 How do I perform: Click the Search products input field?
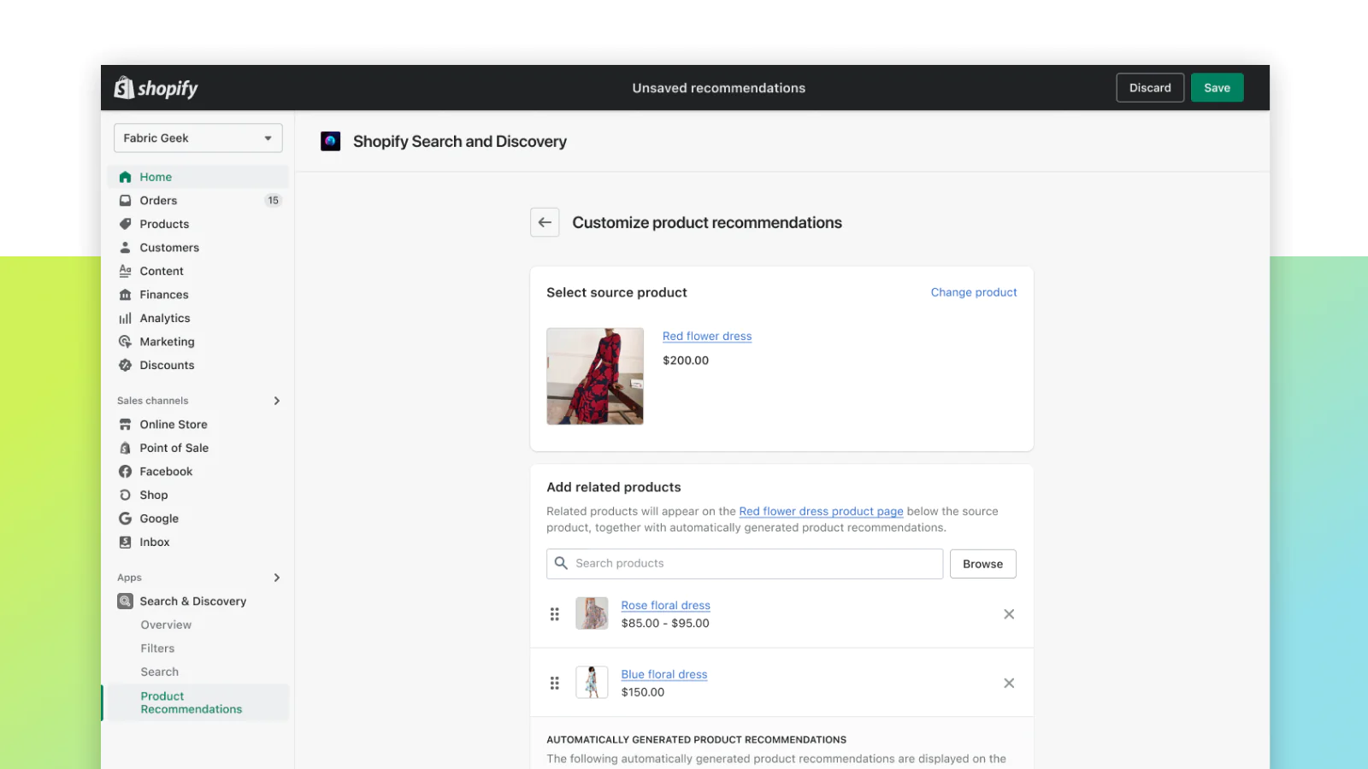(x=745, y=564)
